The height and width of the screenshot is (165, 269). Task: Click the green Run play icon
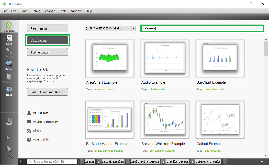(x=9, y=138)
